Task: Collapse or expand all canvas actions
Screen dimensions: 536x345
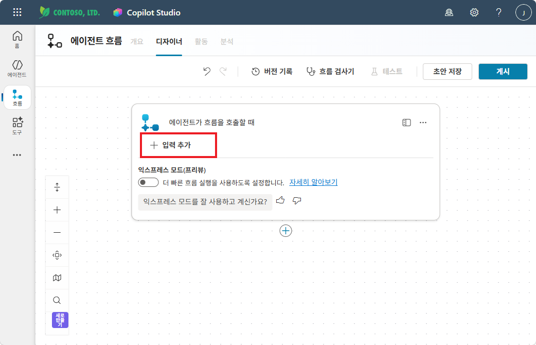Action: [x=57, y=187]
